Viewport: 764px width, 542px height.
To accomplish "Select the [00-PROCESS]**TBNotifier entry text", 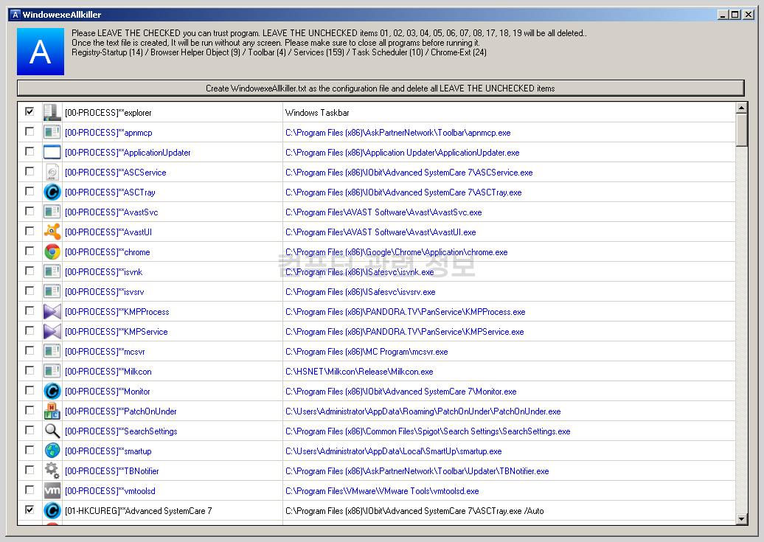I will 112,471.
